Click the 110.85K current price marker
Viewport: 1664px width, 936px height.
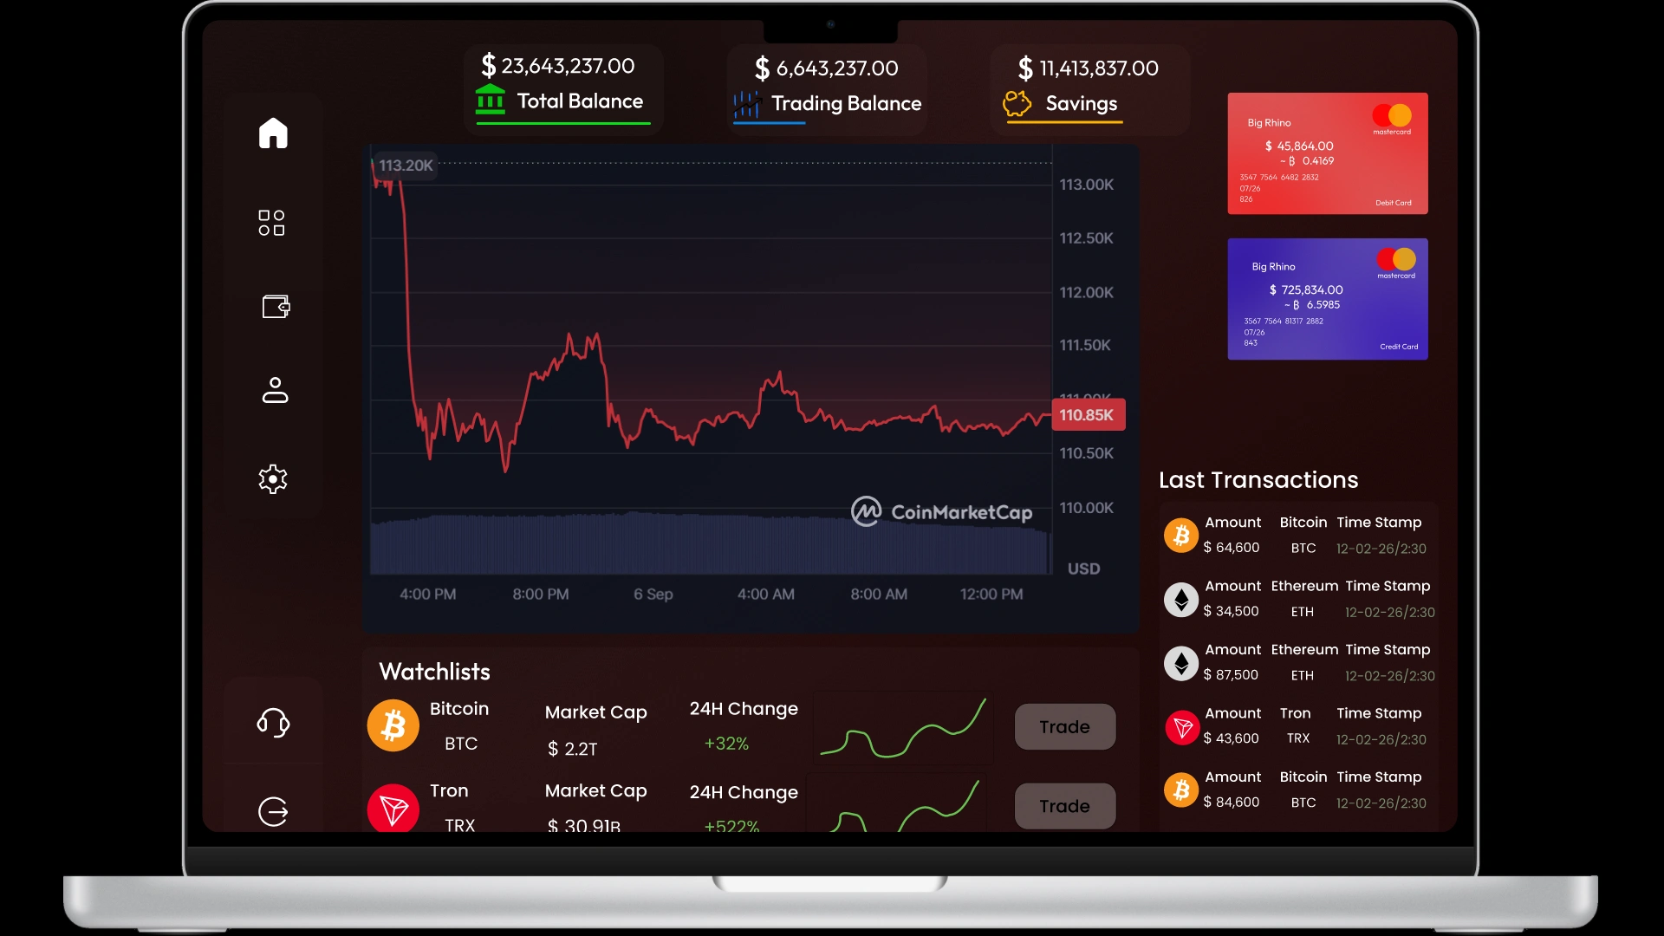(x=1088, y=415)
